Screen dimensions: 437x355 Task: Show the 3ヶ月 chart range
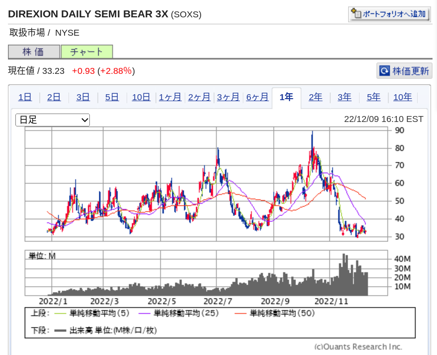tap(228, 97)
